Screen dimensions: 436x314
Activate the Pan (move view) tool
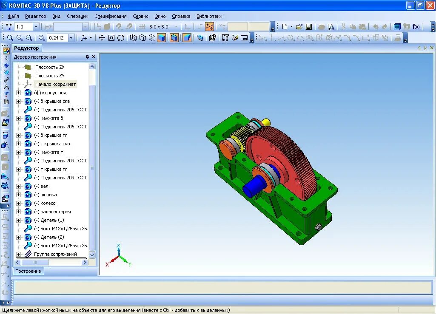coord(102,38)
